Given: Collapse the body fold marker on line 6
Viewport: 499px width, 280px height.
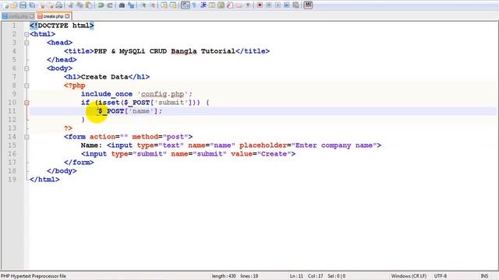Looking at the screenshot, I should (27, 68).
